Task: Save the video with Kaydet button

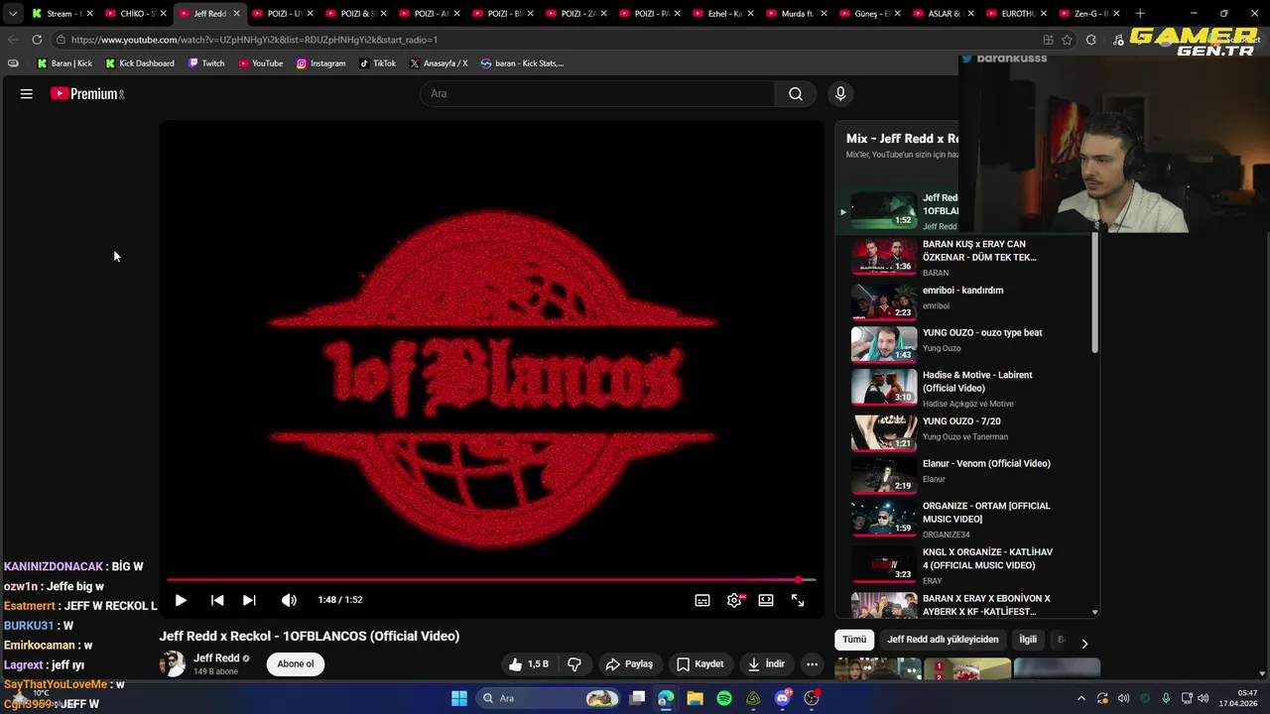Action: pyautogui.click(x=699, y=664)
